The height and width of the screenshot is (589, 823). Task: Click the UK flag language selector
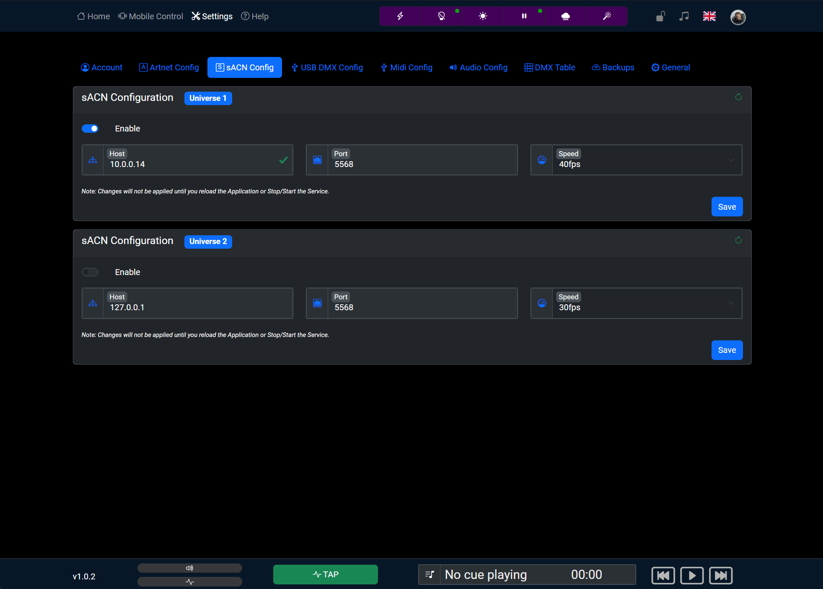(709, 16)
